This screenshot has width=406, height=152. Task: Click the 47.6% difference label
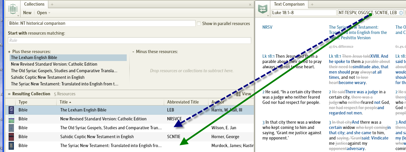[341, 46]
